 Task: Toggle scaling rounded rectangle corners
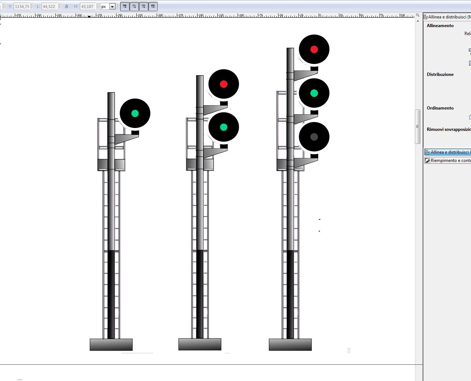pyautogui.click(x=134, y=7)
